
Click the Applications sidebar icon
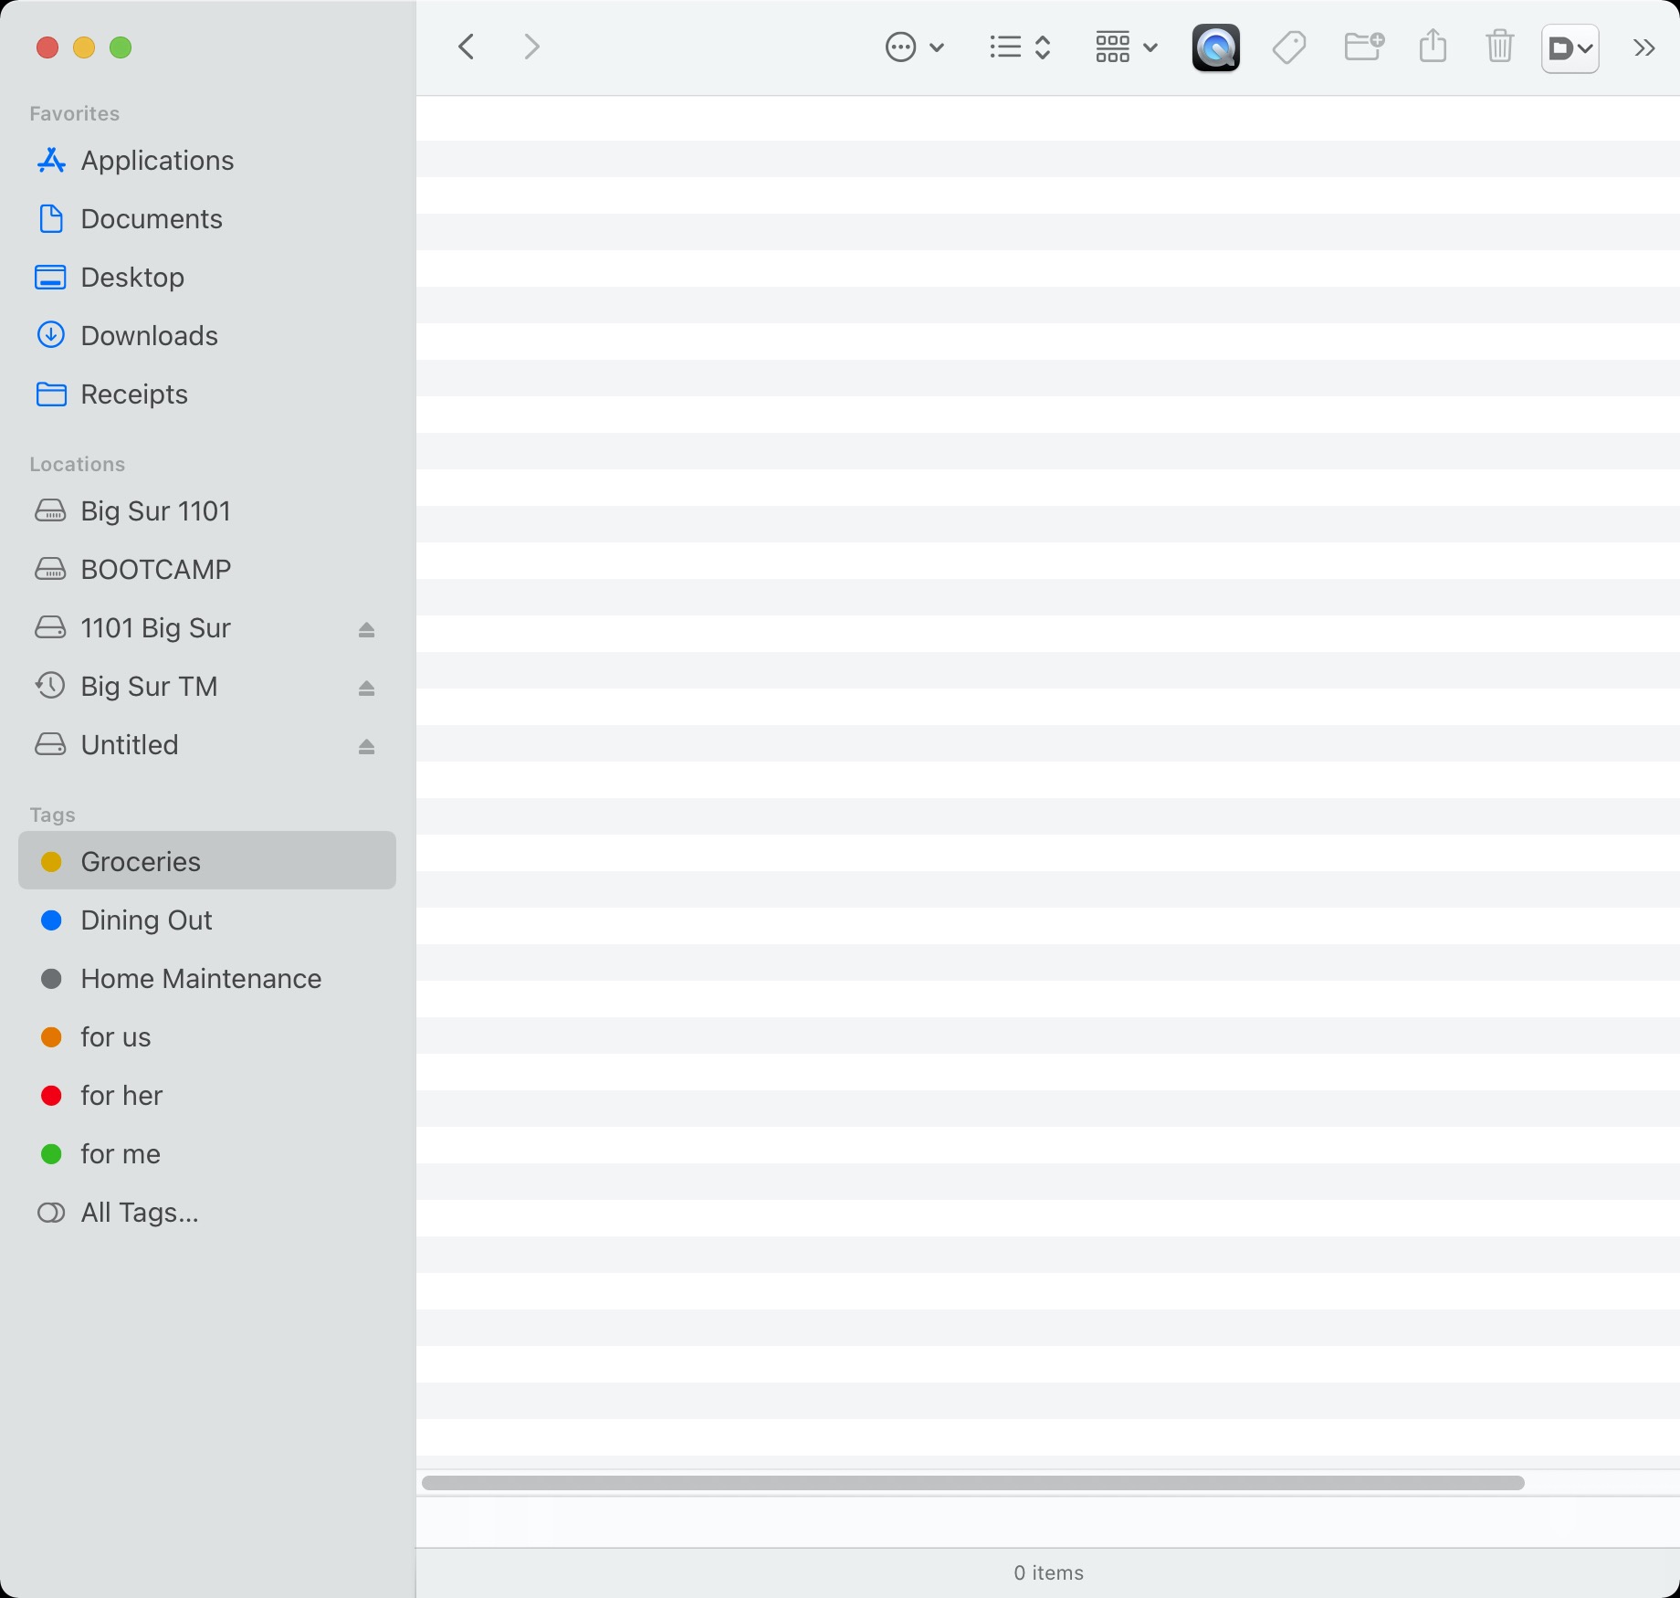click(50, 161)
